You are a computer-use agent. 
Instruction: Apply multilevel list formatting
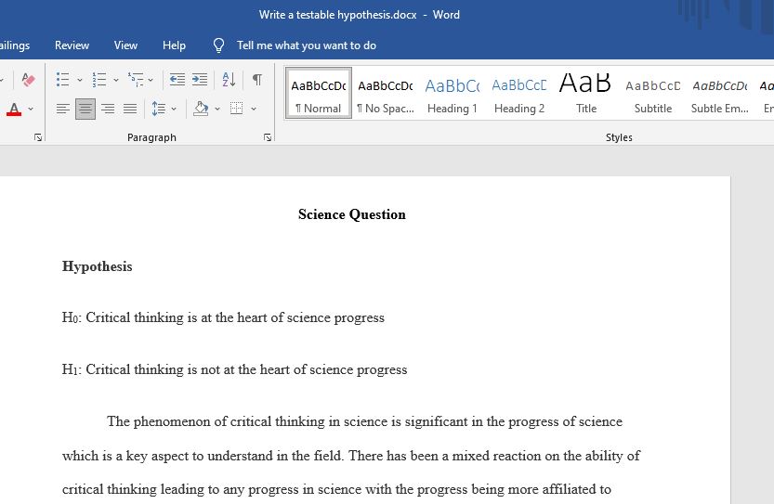pyautogui.click(x=136, y=80)
